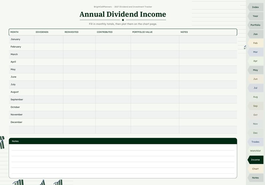Click the 'September' row label
Image resolution: width=265 pixels, height=185 pixels.
[17, 100]
